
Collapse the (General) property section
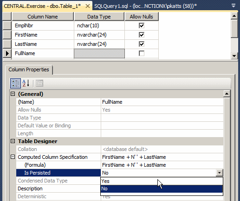pos(13,94)
